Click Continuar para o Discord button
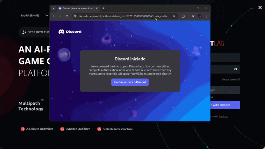265x149 pixels. click(130, 82)
